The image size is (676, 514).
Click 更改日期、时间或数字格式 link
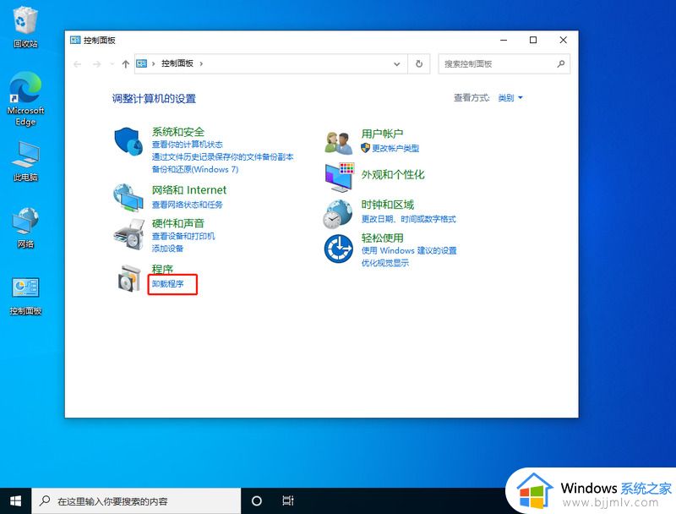[x=408, y=219]
